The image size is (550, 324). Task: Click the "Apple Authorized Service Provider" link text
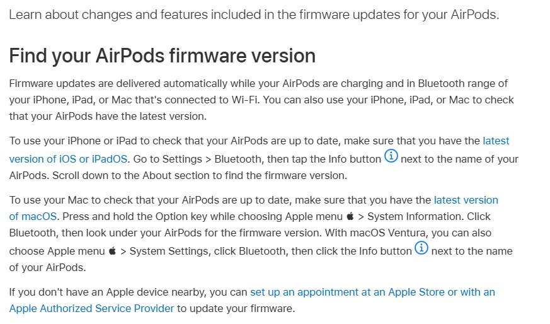click(91, 308)
